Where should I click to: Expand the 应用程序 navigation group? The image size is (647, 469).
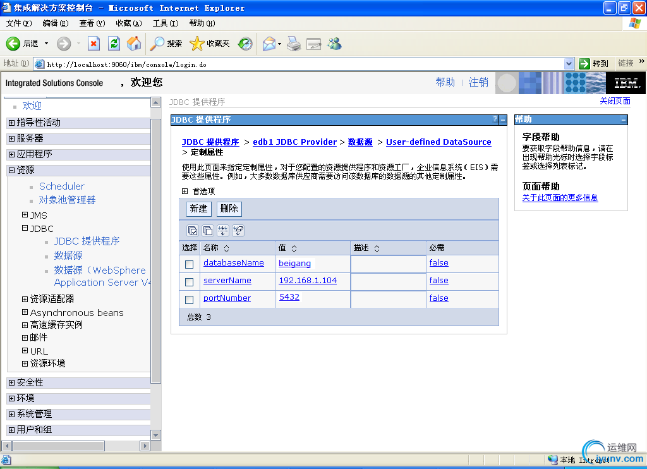click(x=11, y=154)
